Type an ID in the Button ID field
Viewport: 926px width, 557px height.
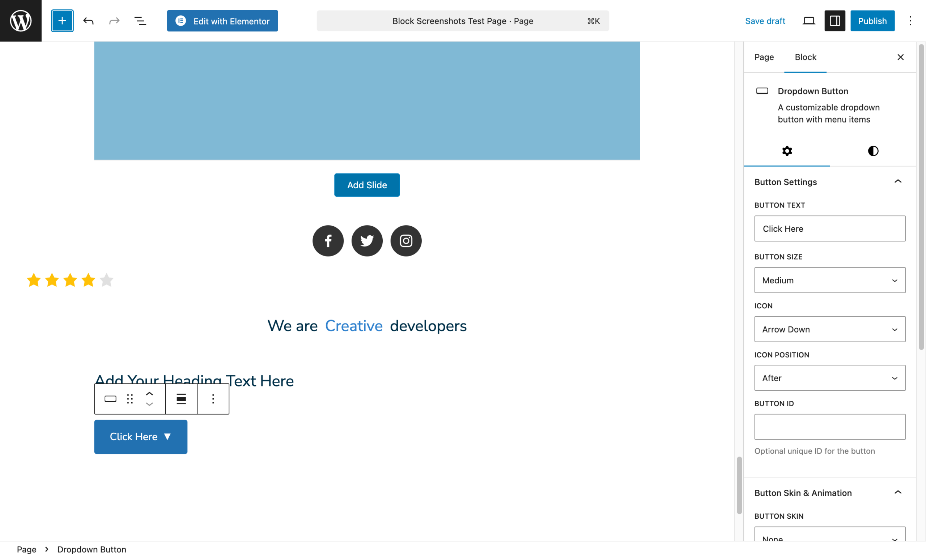coord(829,427)
